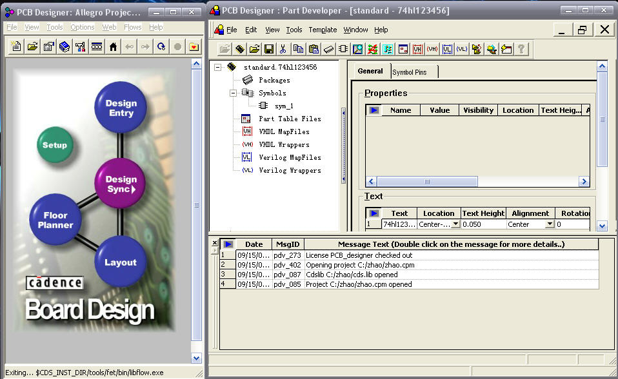
Task: Open the Template menu
Action: coord(323,30)
